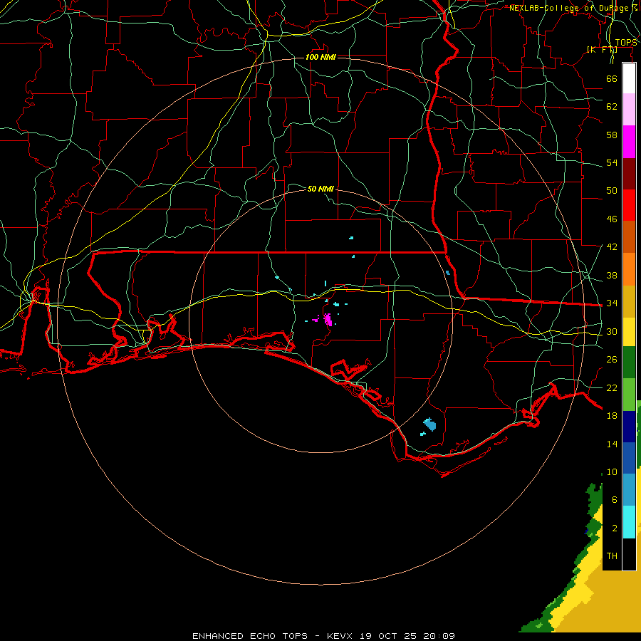Click the magenta echo cell near radar center
Screen dimensions: 641x641
coord(328,319)
